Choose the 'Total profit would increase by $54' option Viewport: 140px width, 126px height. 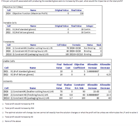[x=3, y=108]
